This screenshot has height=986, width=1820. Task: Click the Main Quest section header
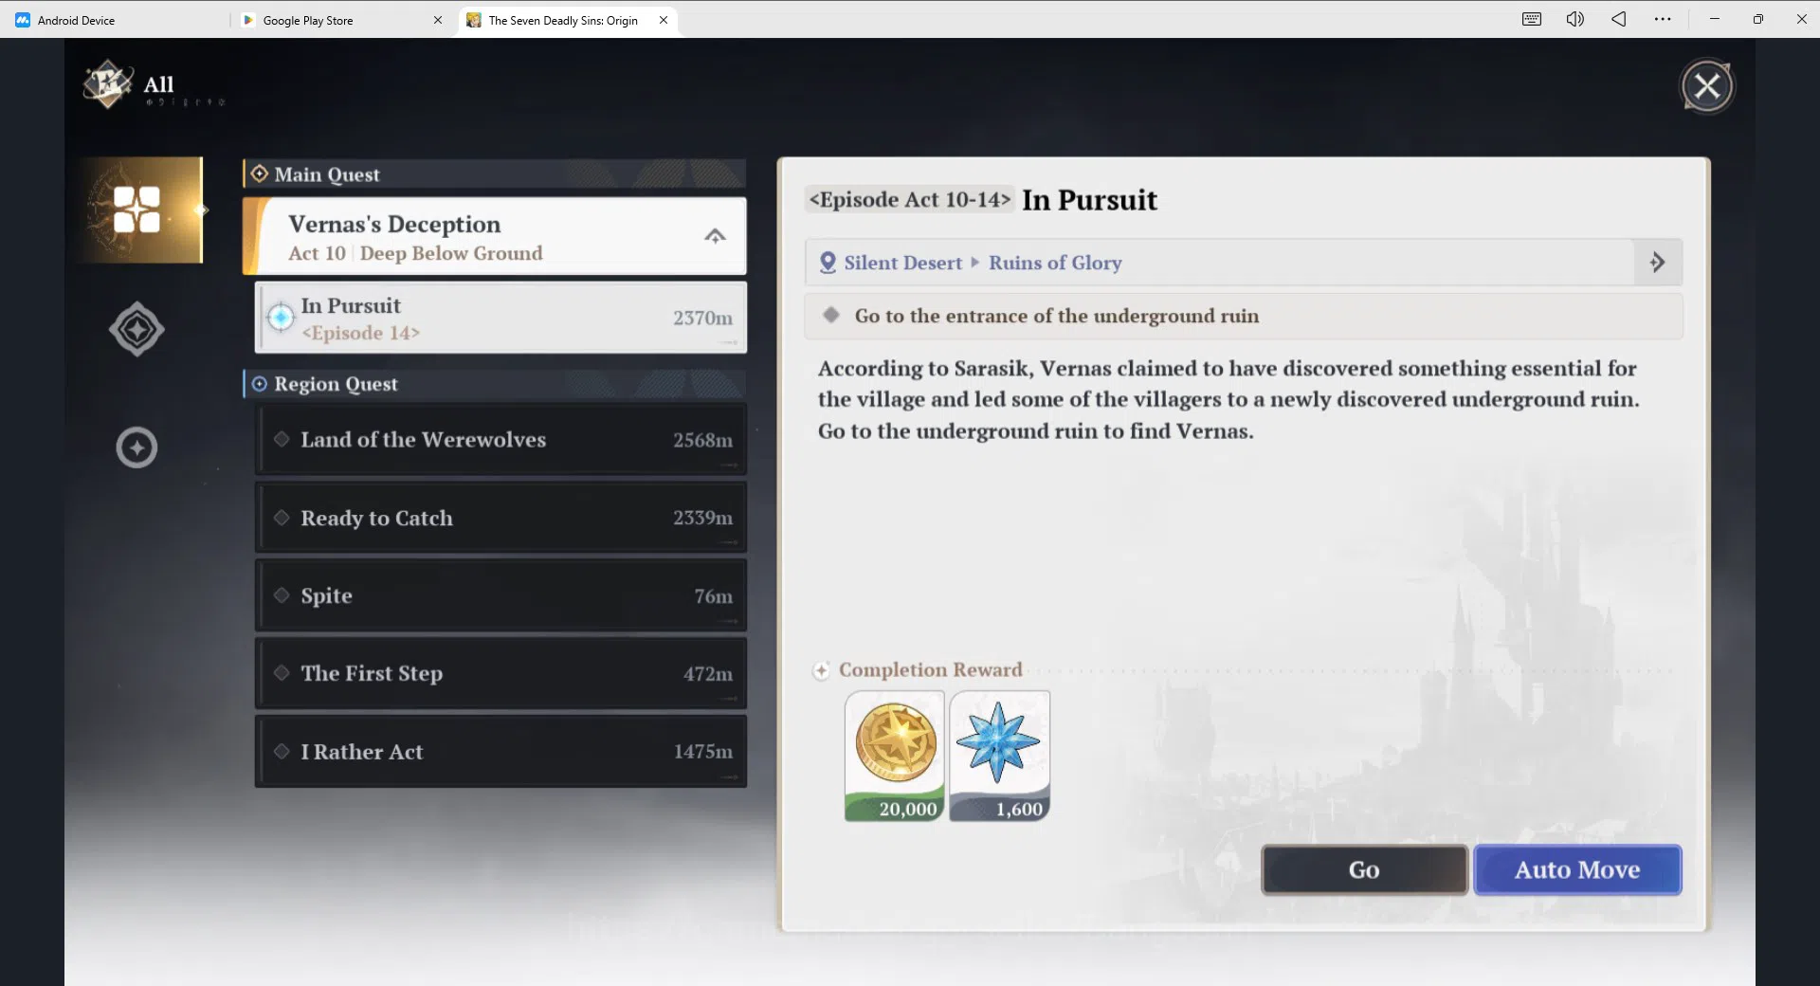[495, 174]
